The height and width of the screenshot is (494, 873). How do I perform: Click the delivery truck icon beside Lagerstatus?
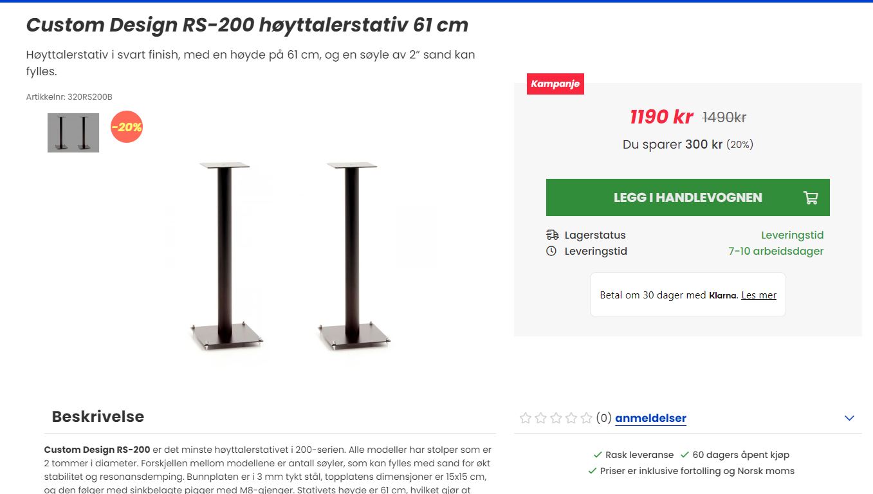552,235
